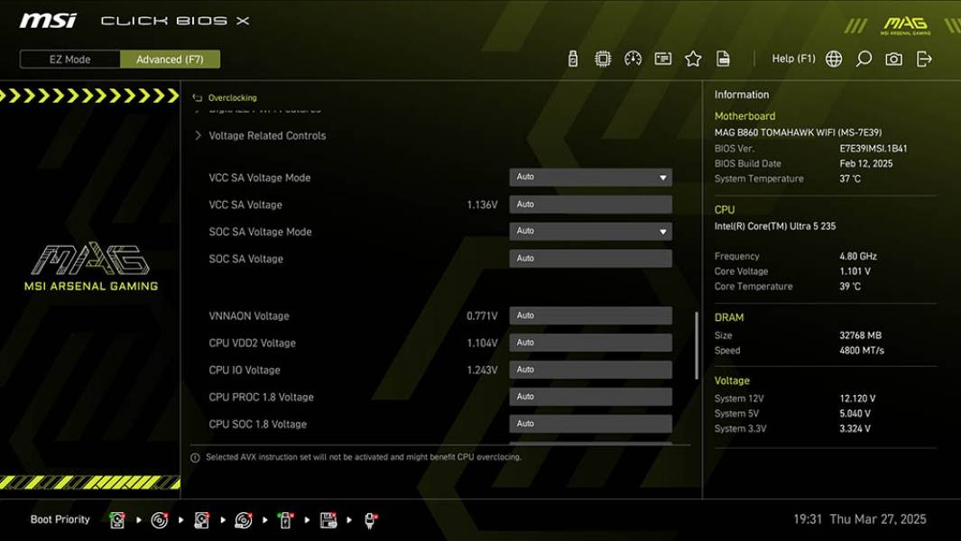
Task: Click the 1.243V CPU IO reading
Action: (x=482, y=370)
